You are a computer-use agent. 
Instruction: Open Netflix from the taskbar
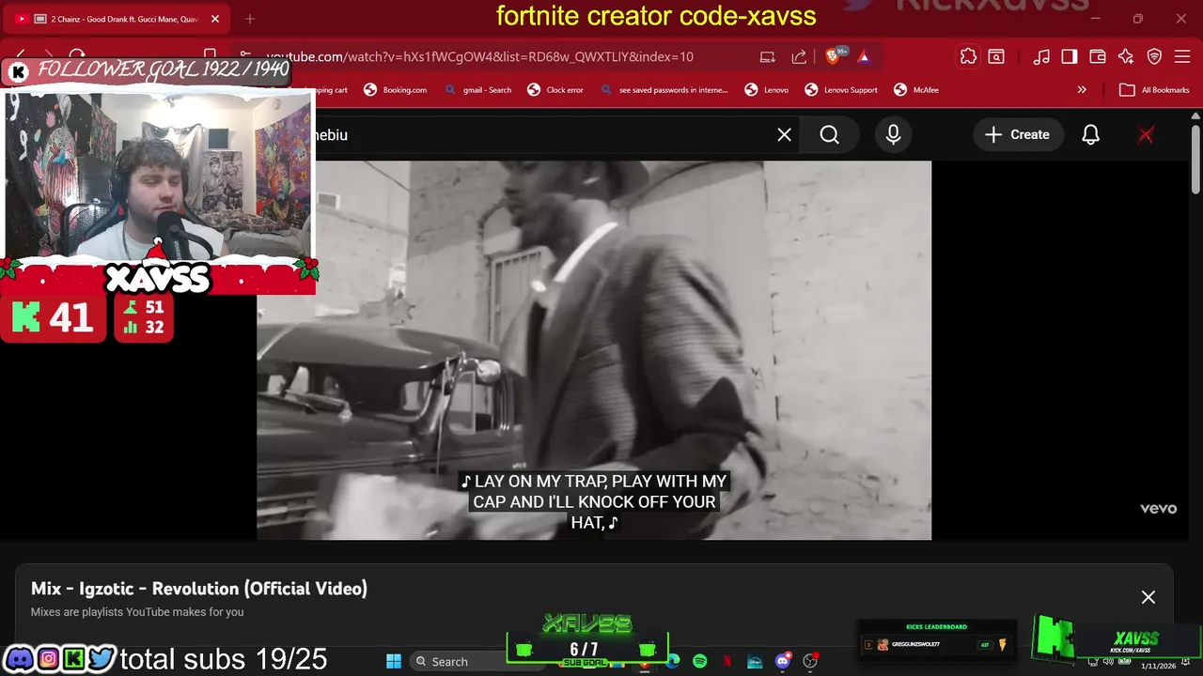pos(726,662)
